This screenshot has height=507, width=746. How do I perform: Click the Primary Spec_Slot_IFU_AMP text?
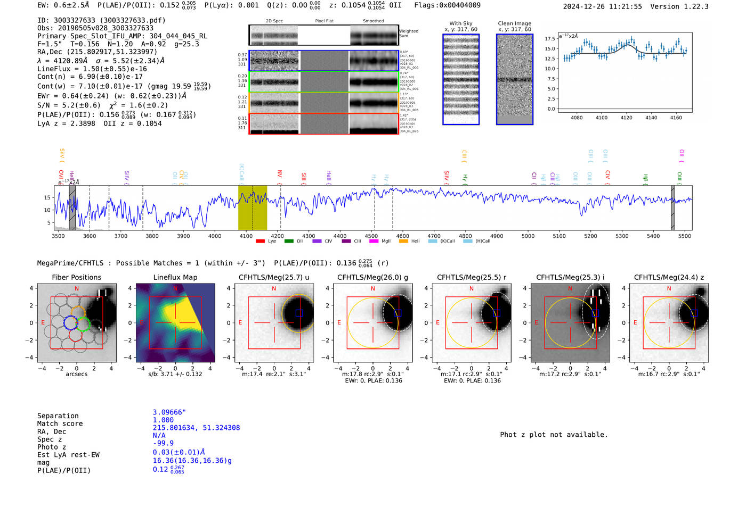click(122, 36)
